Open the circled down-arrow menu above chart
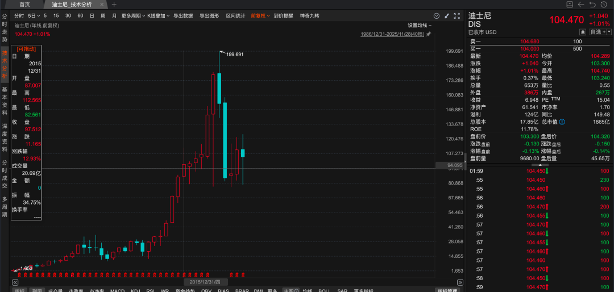Image resolution: width=614 pixels, height=292 pixels. point(437,16)
